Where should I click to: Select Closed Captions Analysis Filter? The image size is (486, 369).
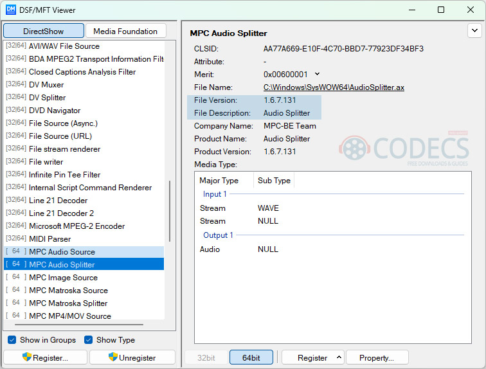click(84, 72)
